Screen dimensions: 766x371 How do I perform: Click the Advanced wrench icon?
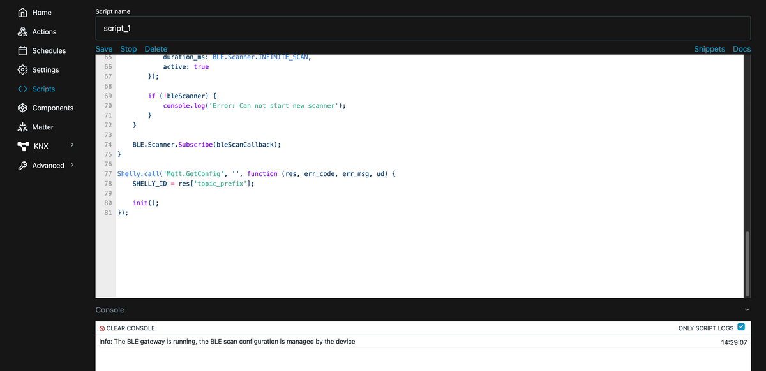click(x=22, y=165)
